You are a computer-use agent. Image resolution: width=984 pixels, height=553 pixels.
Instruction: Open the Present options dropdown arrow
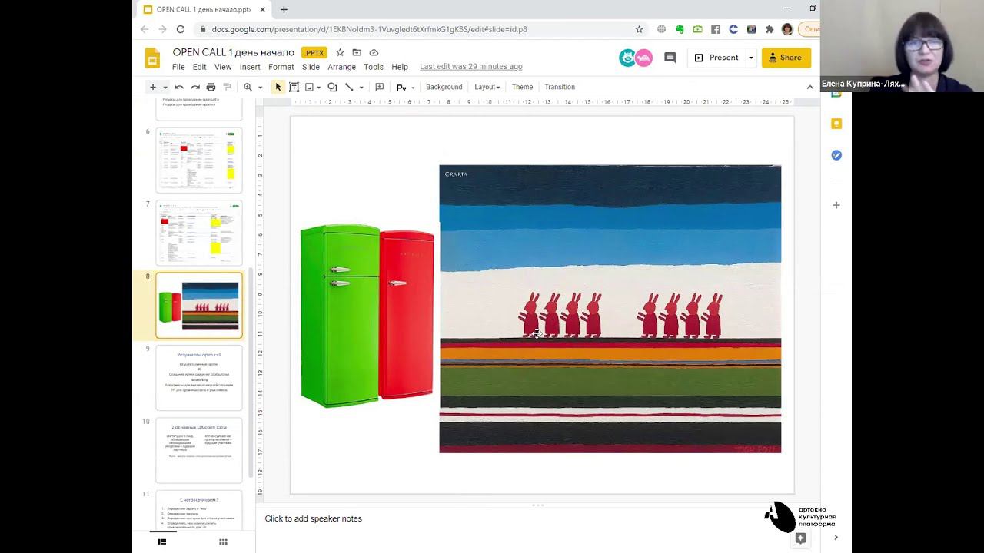pyautogui.click(x=751, y=58)
